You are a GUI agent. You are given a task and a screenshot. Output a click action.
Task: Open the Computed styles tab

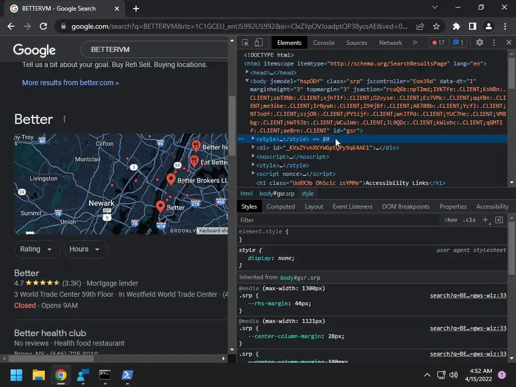(x=281, y=207)
